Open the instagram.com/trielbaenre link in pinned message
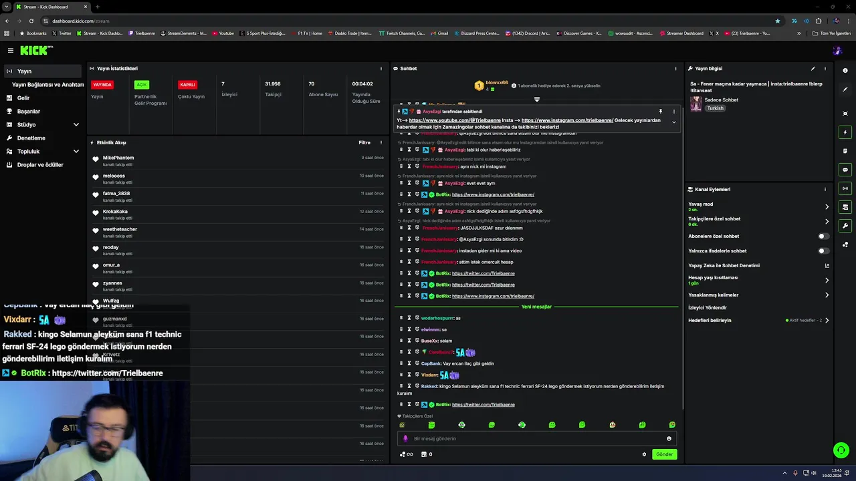The image size is (856, 481). point(567,120)
